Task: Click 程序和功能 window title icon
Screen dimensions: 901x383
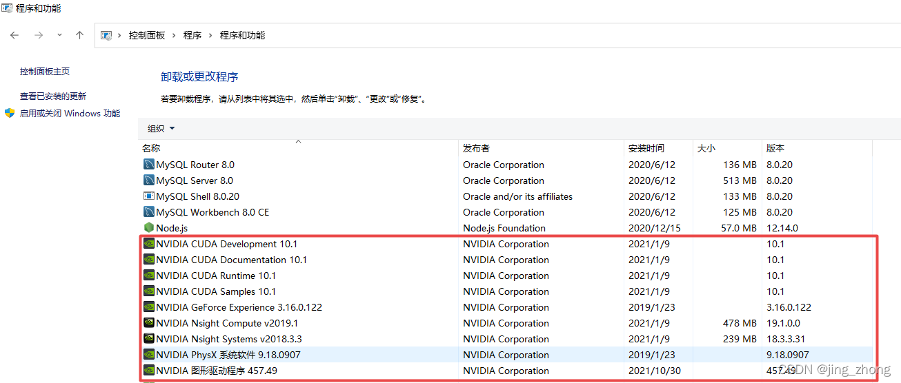Action: pos(7,8)
